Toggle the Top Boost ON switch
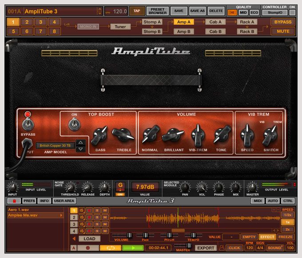The height and width of the screenshot is (258, 302). tap(74, 125)
